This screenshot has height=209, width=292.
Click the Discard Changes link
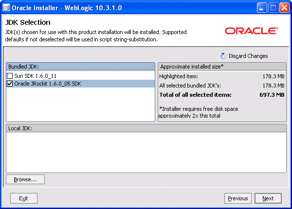[248, 56]
